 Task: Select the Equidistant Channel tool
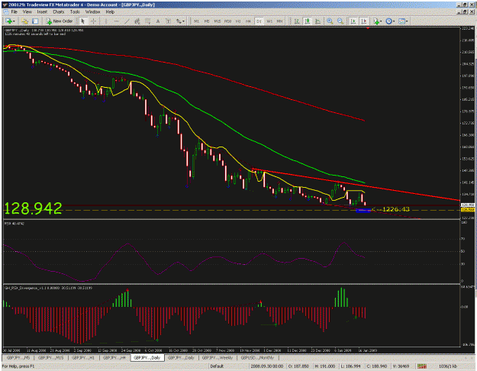tap(137, 21)
